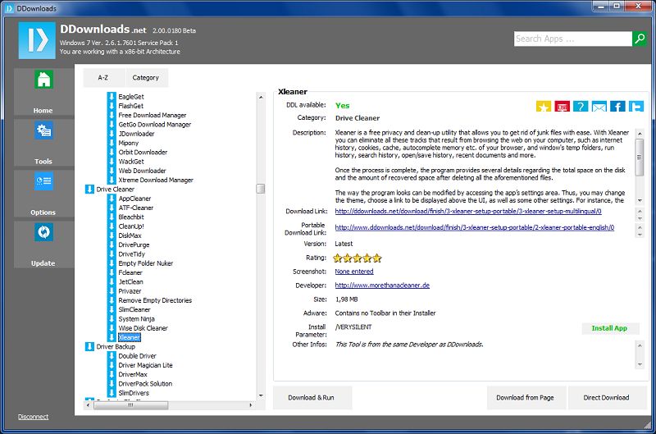Select Bleachbit in the app tree
Screen dimensions: 656x434
pyautogui.click(x=131, y=217)
